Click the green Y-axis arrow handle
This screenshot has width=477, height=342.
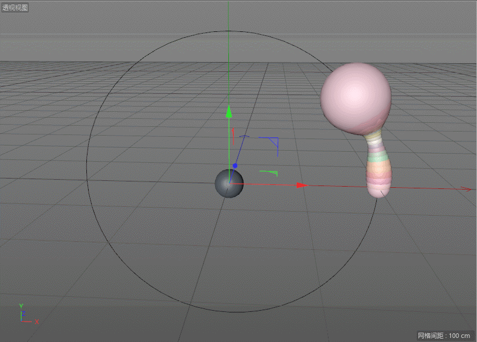(x=229, y=111)
